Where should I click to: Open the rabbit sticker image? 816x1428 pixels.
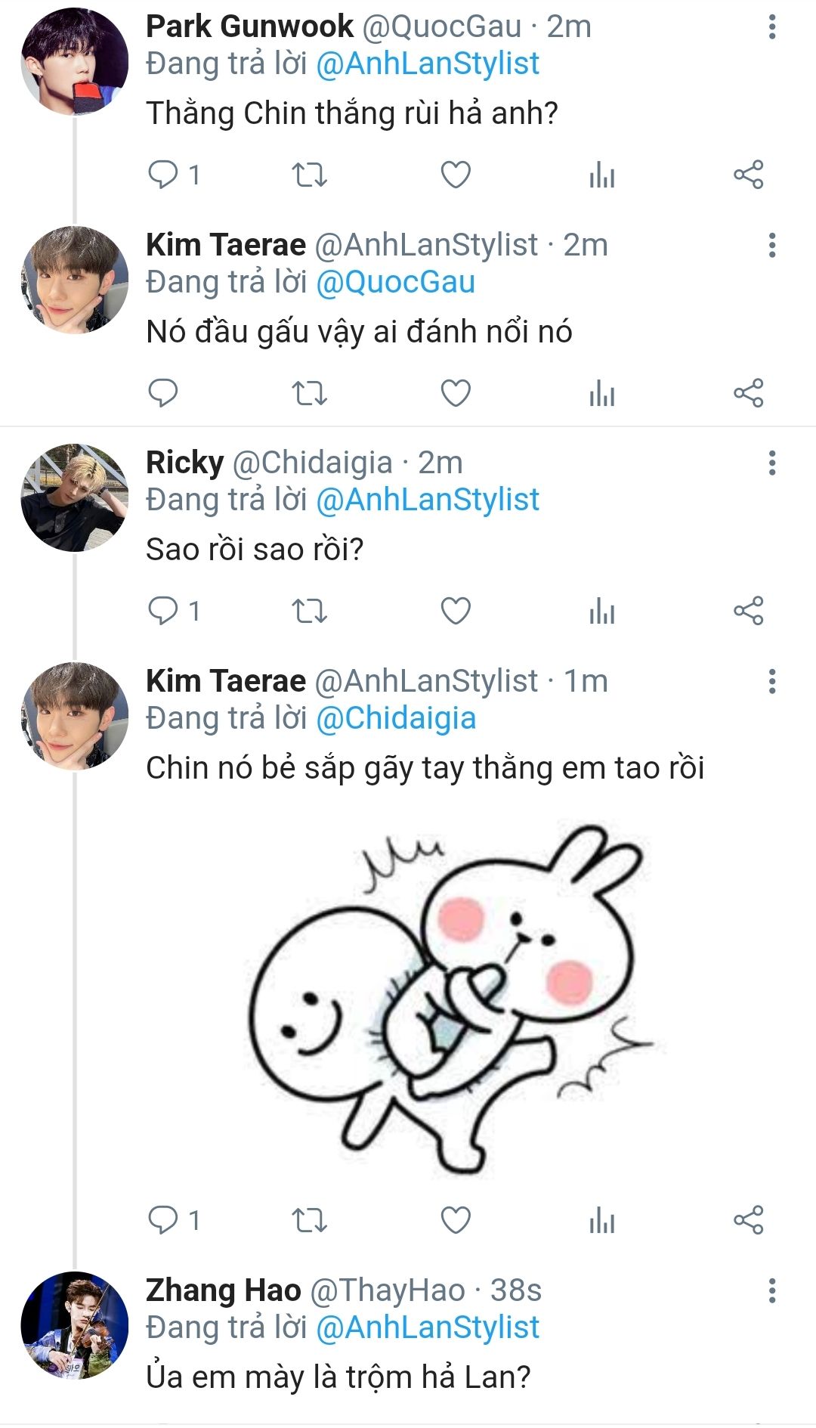tap(452, 998)
